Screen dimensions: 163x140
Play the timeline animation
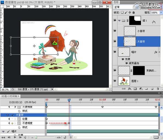click(15, 138)
